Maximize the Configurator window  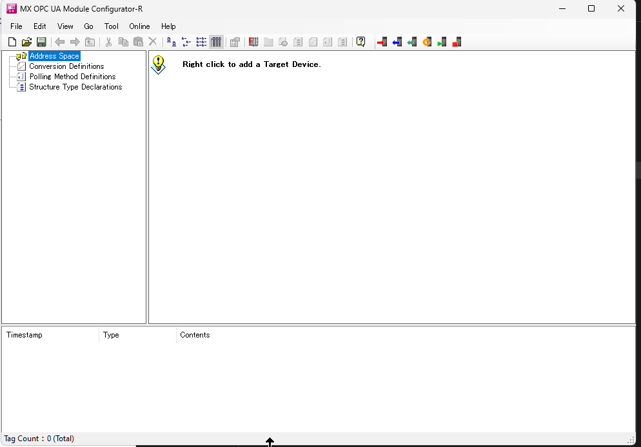coord(591,8)
